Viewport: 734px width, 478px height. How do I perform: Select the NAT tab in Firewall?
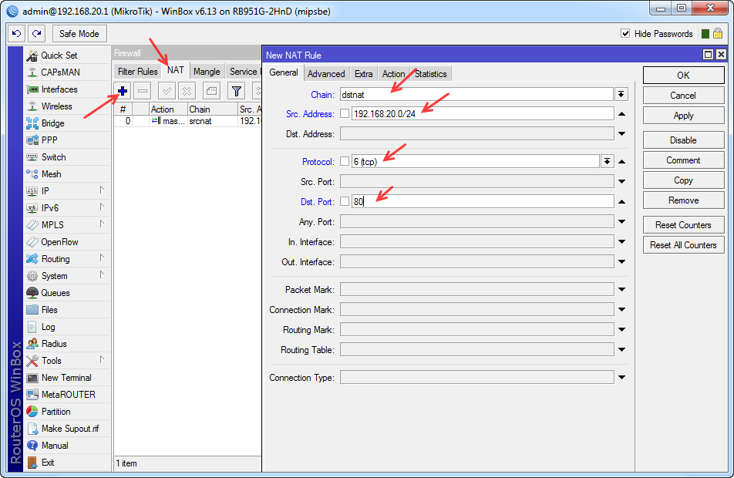[176, 70]
